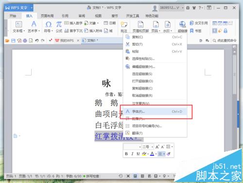
Task: Click the font color A swatch
Action: 152,154
